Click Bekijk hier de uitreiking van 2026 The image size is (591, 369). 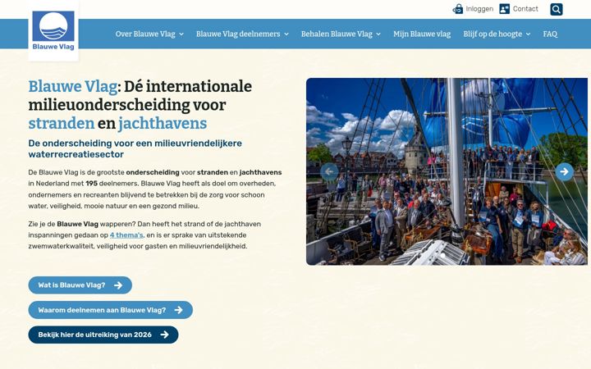(x=103, y=335)
